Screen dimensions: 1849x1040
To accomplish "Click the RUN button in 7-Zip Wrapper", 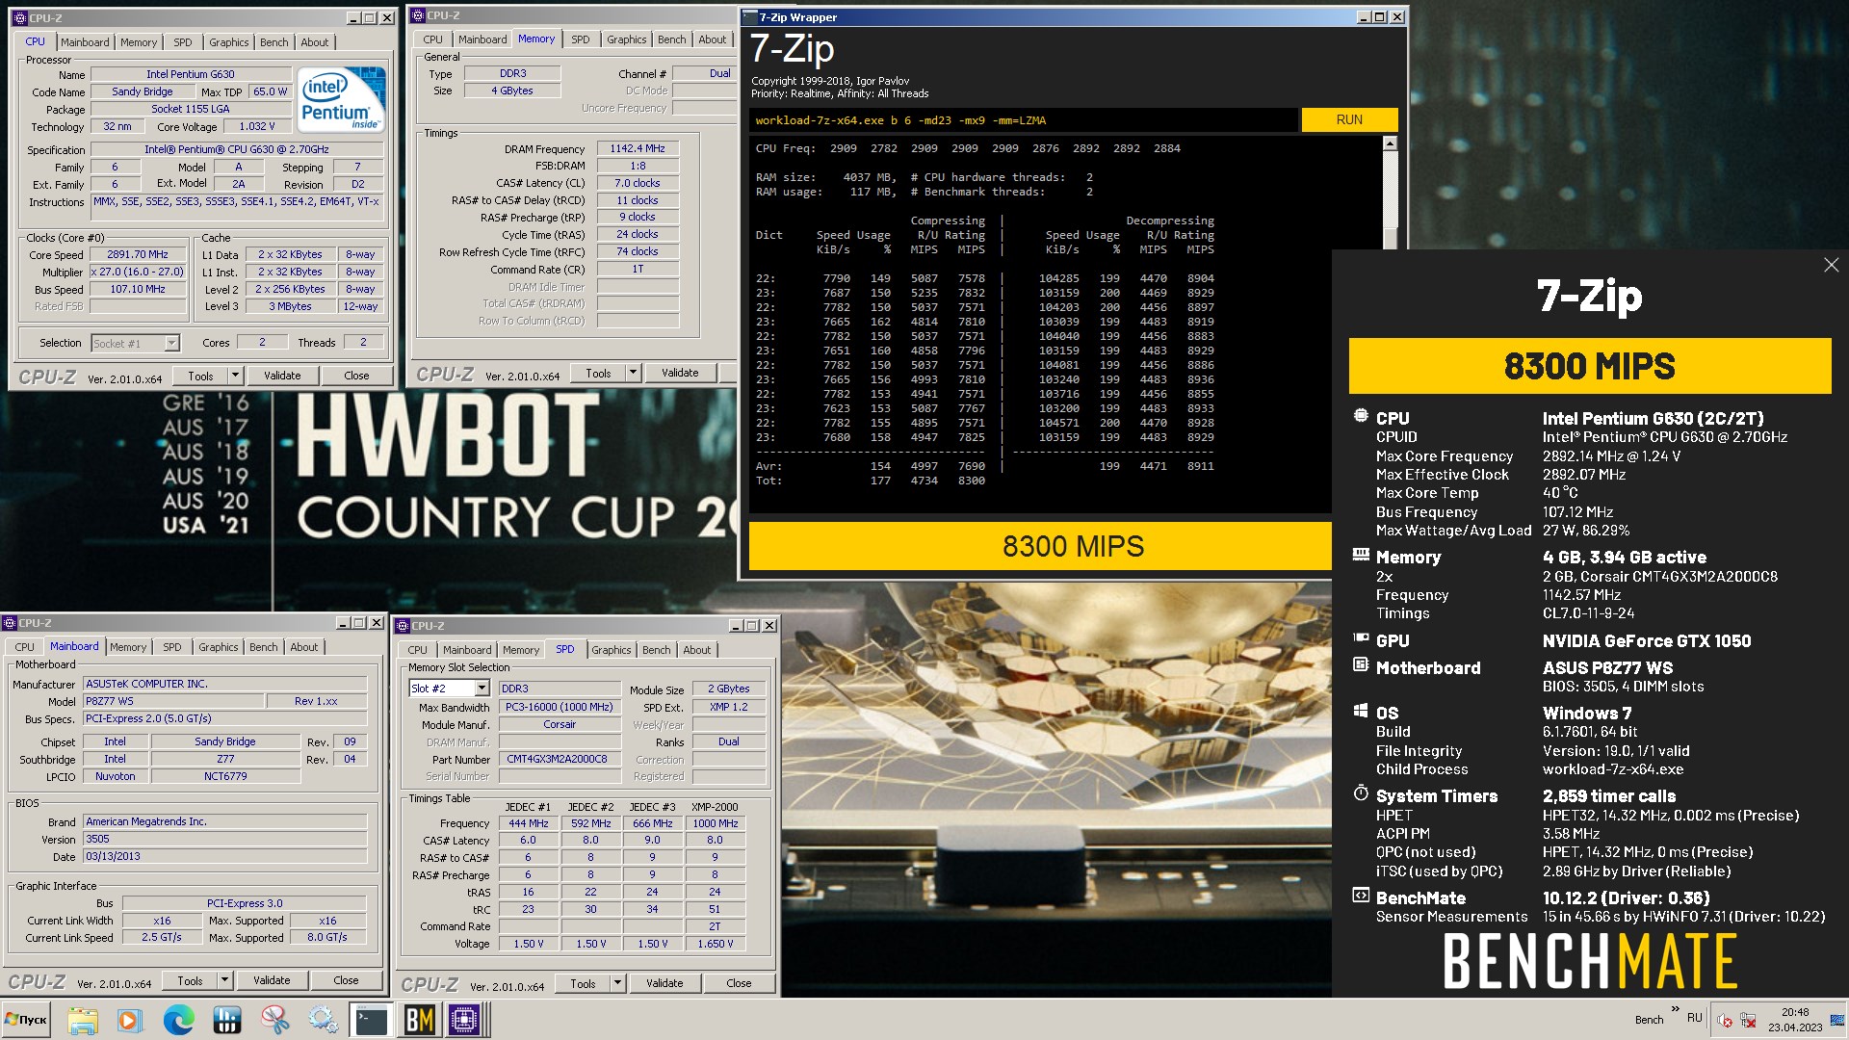I will point(1349,120).
